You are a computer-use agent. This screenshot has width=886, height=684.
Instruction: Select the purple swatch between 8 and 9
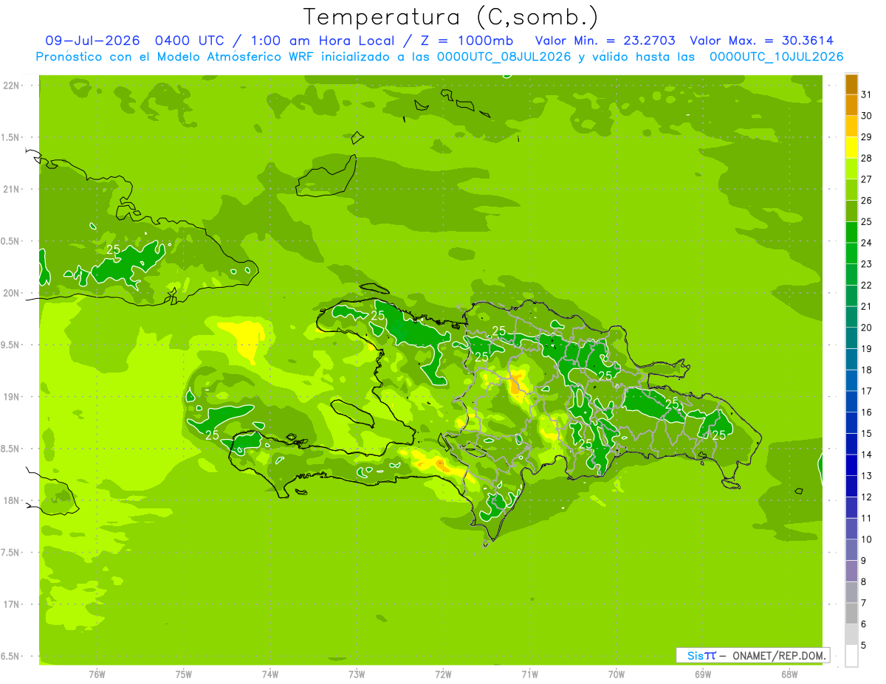pyautogui.click(x=851, y=571)
